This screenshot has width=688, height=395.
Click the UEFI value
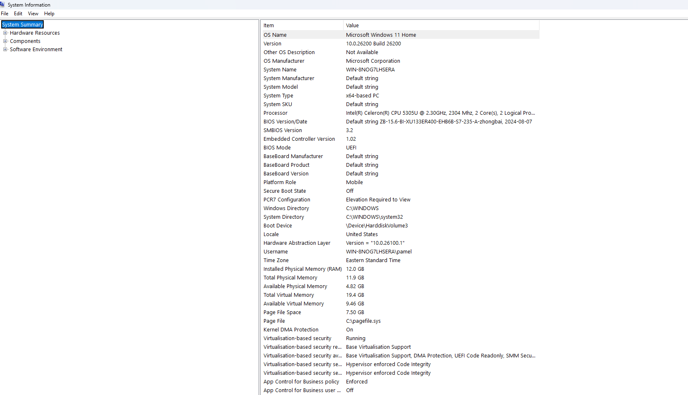pos(351,148)
